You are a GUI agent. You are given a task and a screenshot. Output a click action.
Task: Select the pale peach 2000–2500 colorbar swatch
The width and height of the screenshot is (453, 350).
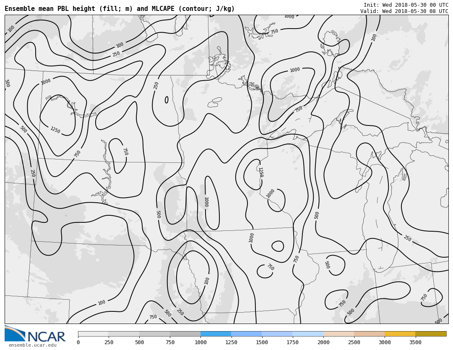[x=338, y=334]
